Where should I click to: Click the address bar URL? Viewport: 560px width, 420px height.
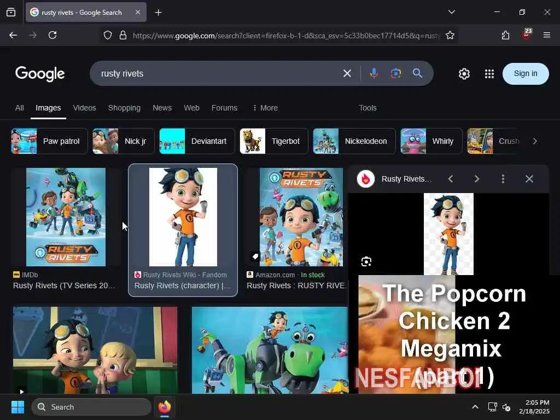285,36
